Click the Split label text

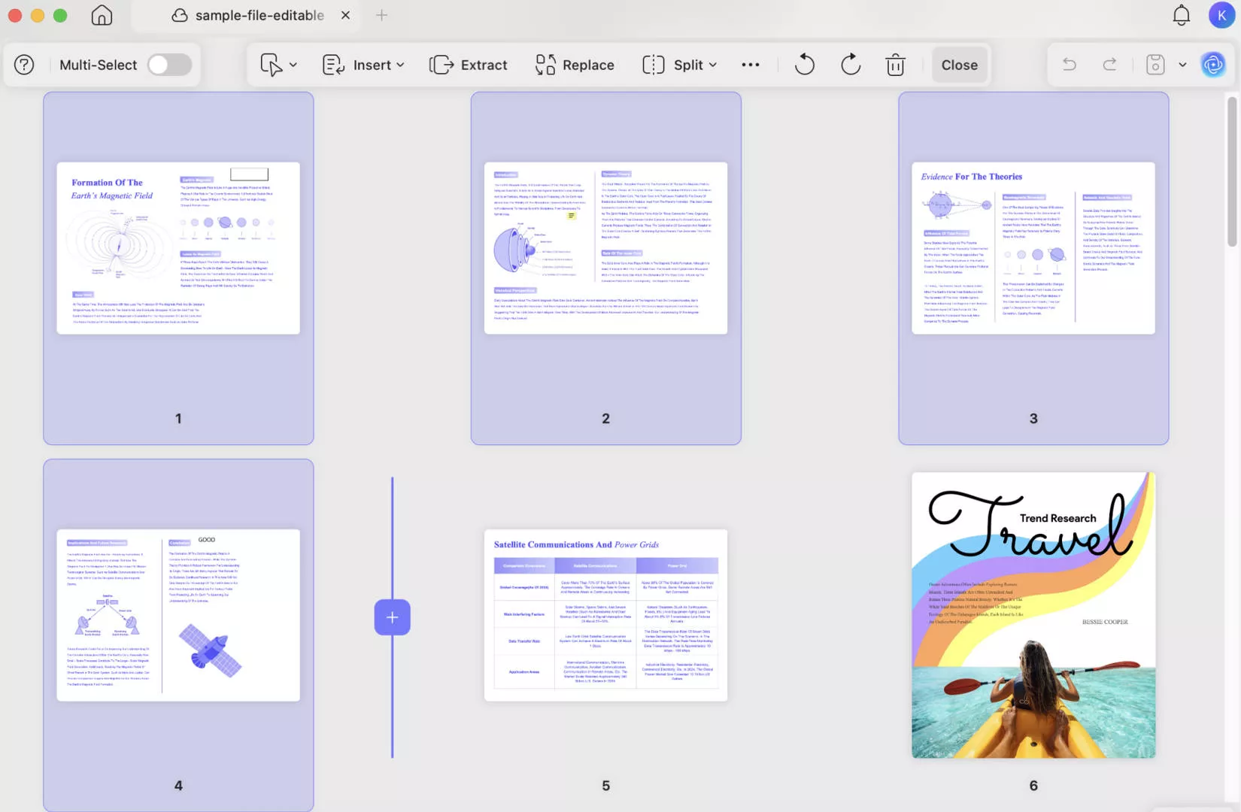[688, 65]
